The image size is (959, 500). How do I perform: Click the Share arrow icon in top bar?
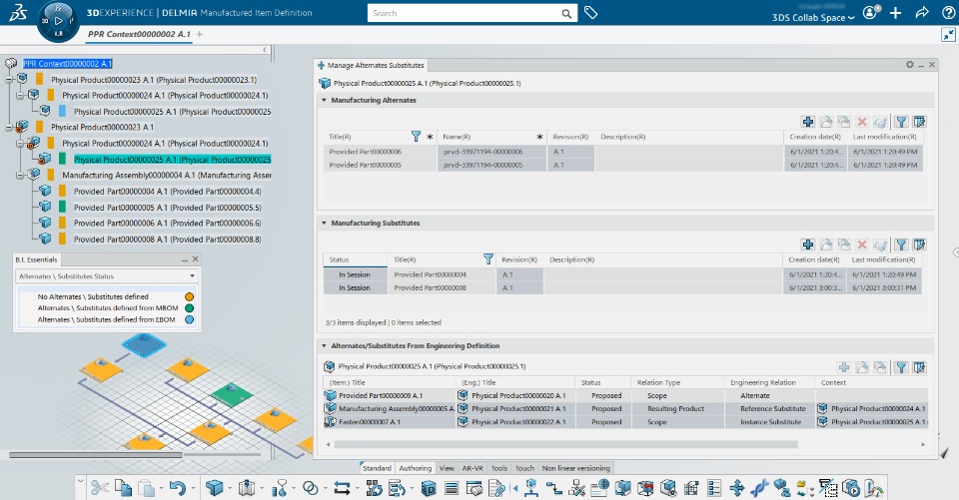[x=922, y=12]
